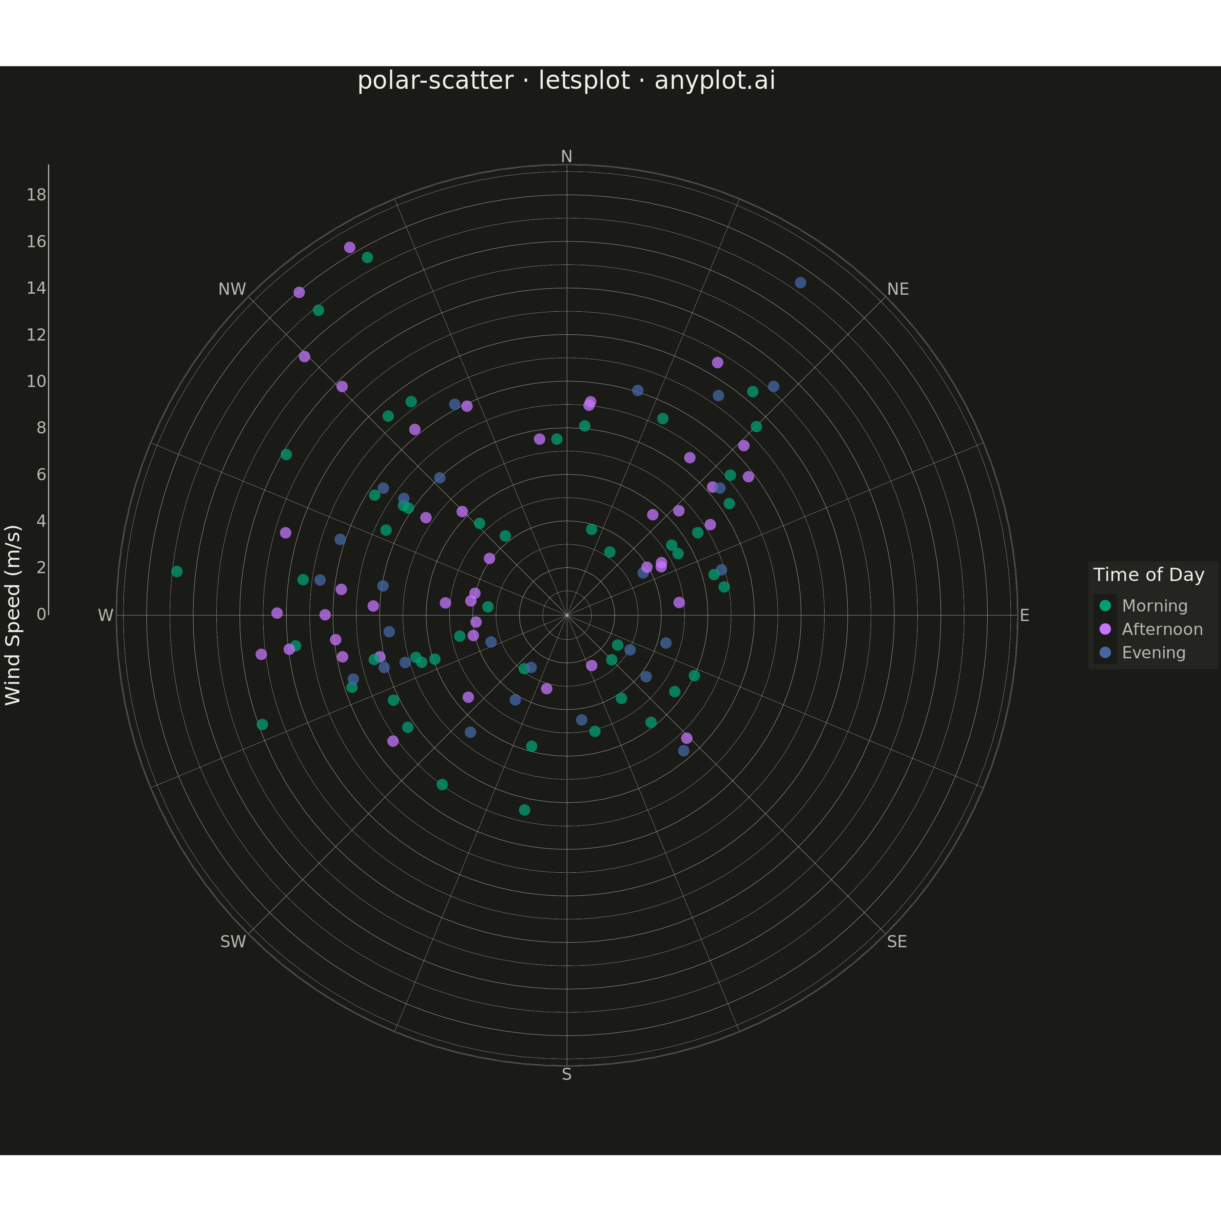Click the Afternoon legend purple swatch
Screen dimensions: 1221x1221
tap(1105, 629)
